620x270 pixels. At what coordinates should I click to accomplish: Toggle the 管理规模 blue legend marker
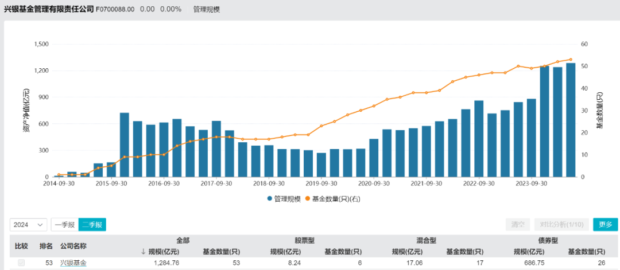tap(270, 199)
